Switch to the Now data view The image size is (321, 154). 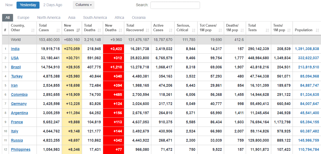[x=9, y=5]
